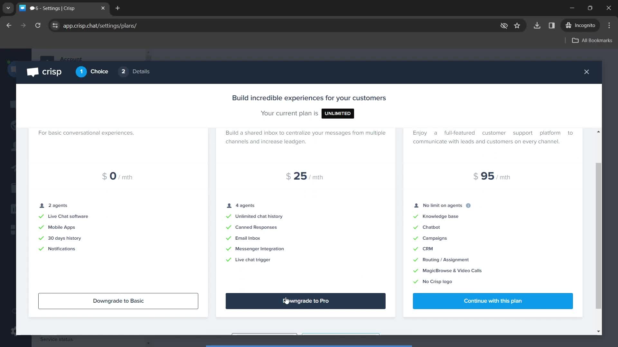The width and height of the screenshot is (618, 347).
Task: Click the Knowledge base checkmark
Action: [416, 217]
